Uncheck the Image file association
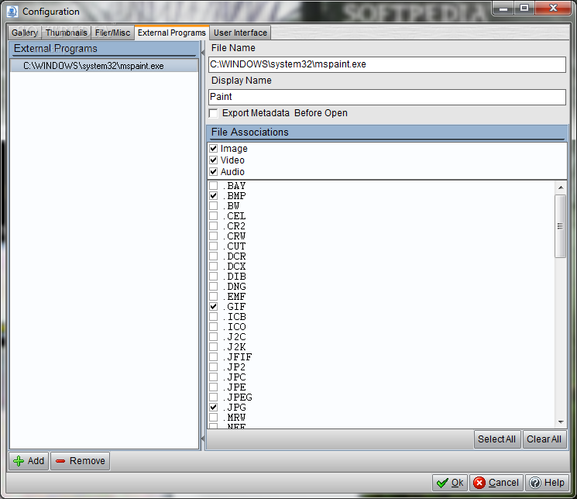 point(214,149)
